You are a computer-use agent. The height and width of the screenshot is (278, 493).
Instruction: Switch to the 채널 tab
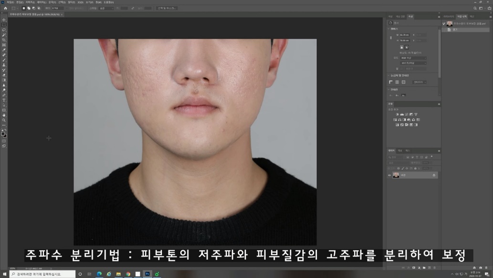click(x=400, y=151)
